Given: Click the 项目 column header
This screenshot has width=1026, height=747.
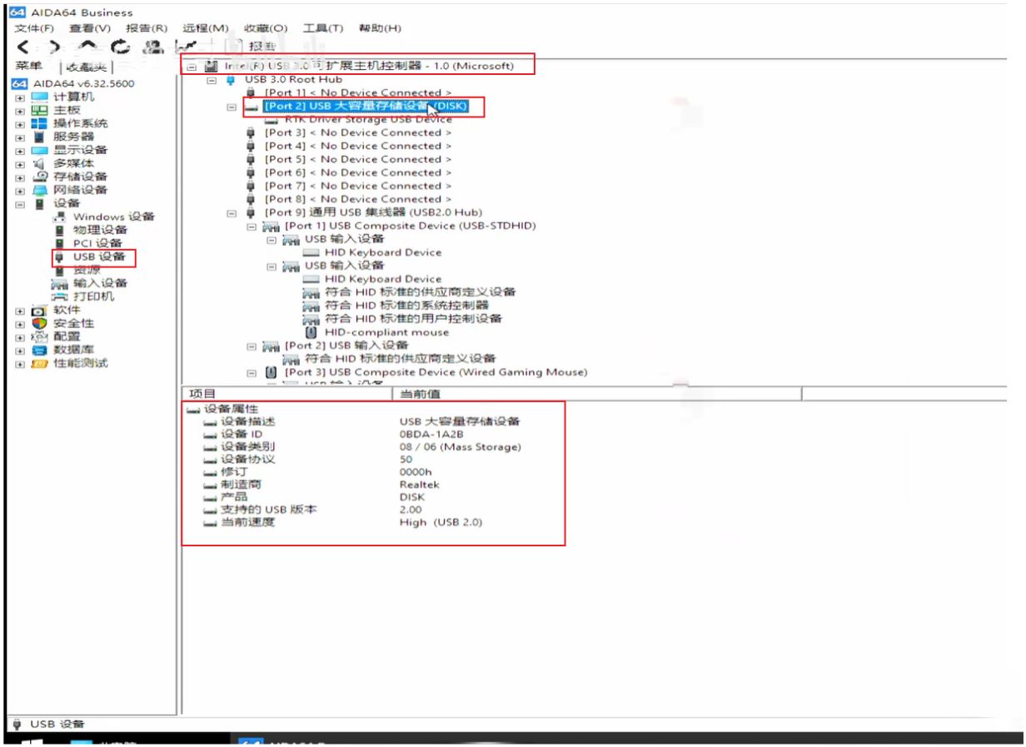Looking at the screenshot, I should tap(288, 394).
